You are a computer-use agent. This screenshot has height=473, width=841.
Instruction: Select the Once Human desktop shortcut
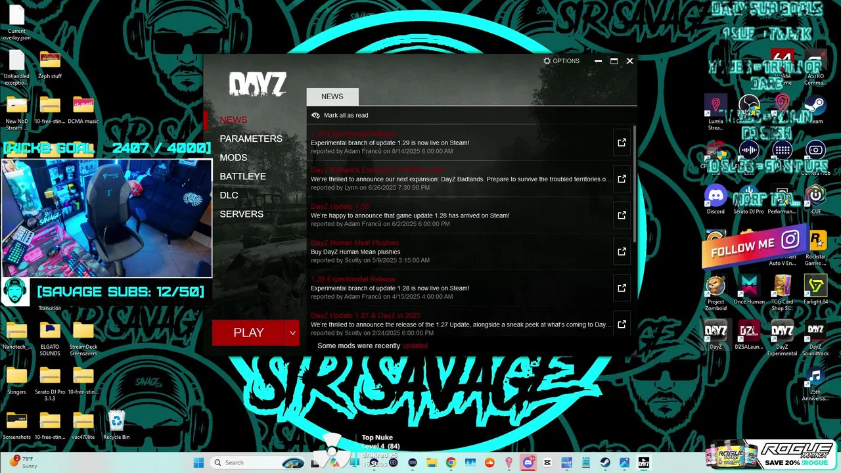pyautogui.click(x=749, y=289)
